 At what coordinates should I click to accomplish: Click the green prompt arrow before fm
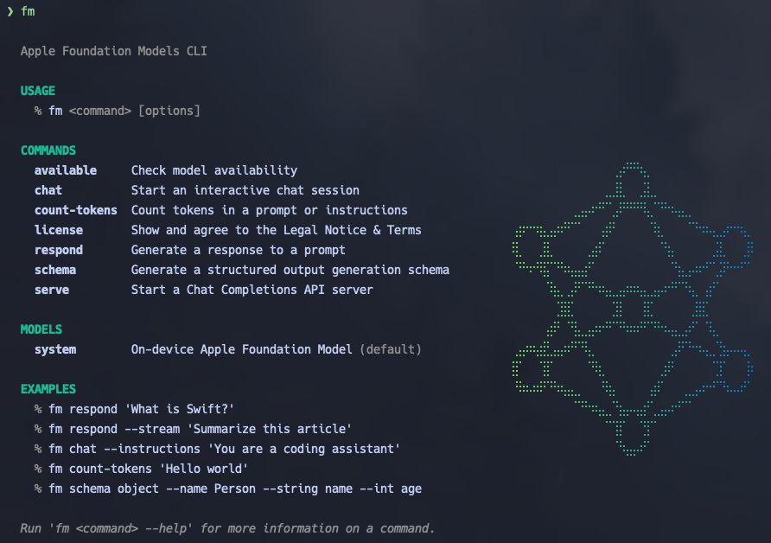10,11
